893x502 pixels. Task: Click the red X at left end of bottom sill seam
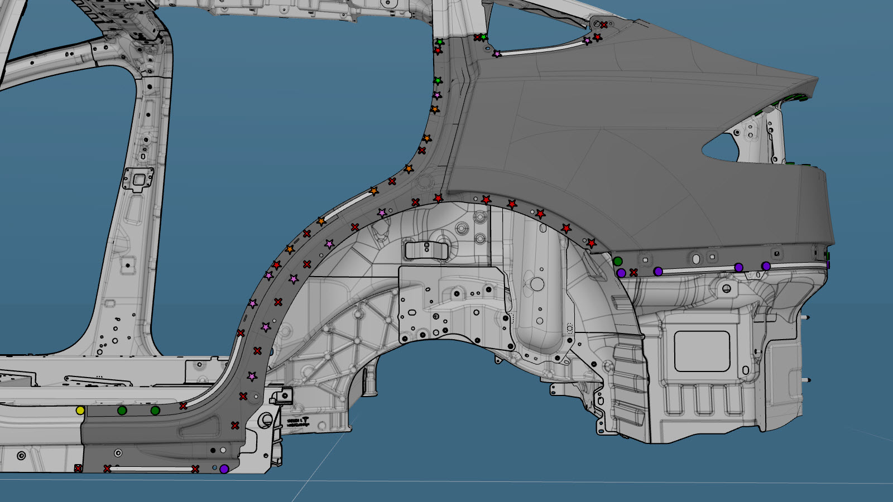click(107, 469)
